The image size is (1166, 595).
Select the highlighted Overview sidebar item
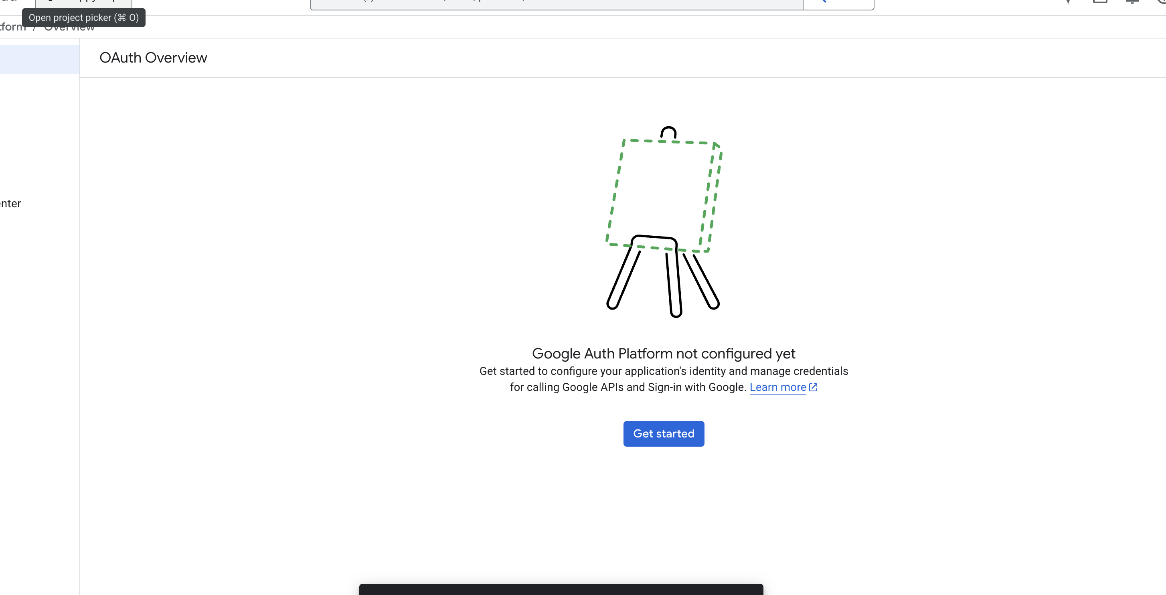tap(39, 59)
